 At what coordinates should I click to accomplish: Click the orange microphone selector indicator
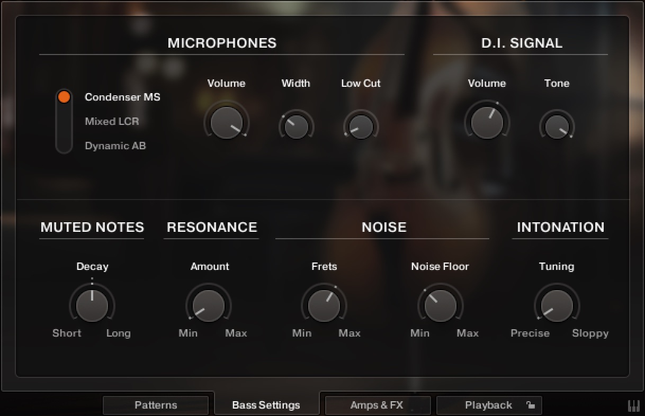pyautogui.click(x=64, y=97)
